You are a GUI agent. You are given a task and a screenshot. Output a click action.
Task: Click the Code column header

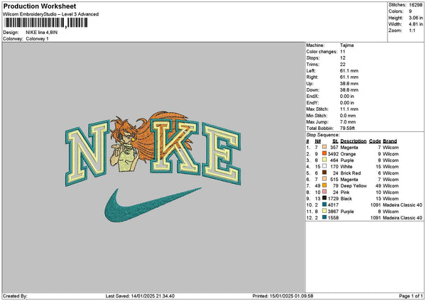(375, 141)
